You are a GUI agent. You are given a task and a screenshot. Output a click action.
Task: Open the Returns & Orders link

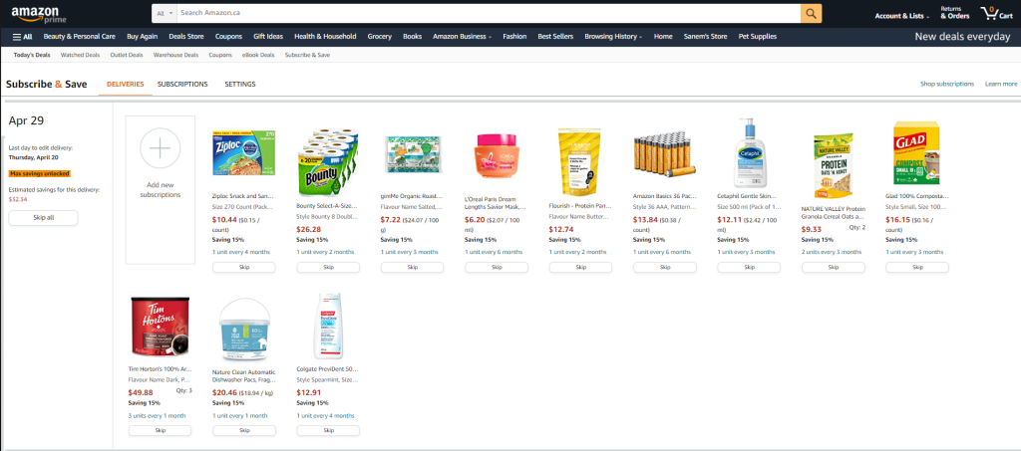[x=954, y=13]
